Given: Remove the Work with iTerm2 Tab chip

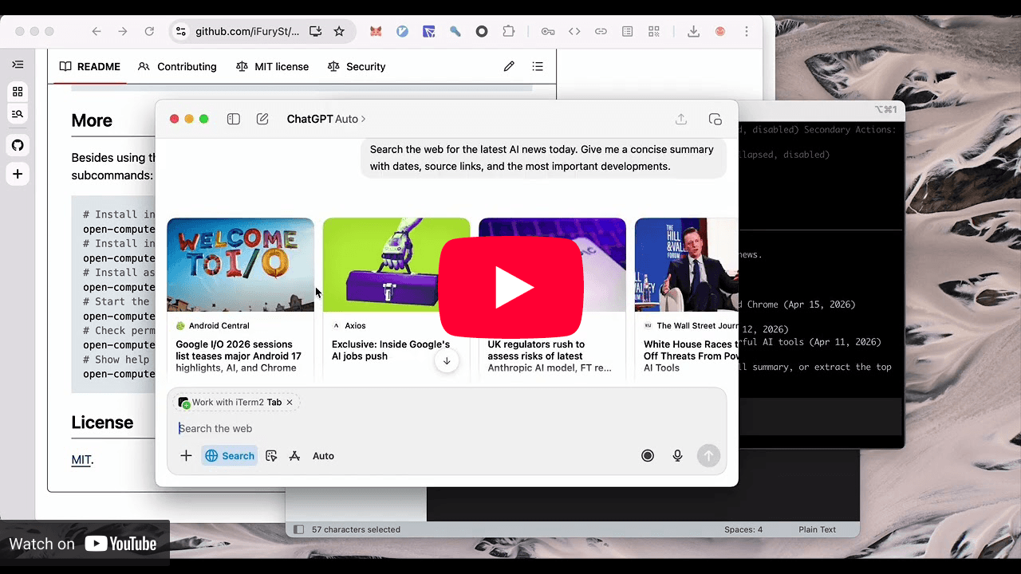Looking at the screenshot, I should pyautogui.click(x=290, y=403).
